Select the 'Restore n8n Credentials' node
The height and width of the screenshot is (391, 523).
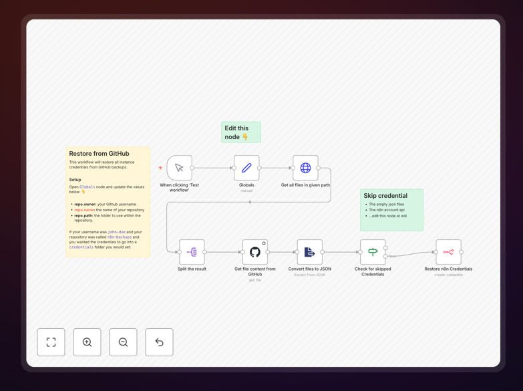[449, 252]
